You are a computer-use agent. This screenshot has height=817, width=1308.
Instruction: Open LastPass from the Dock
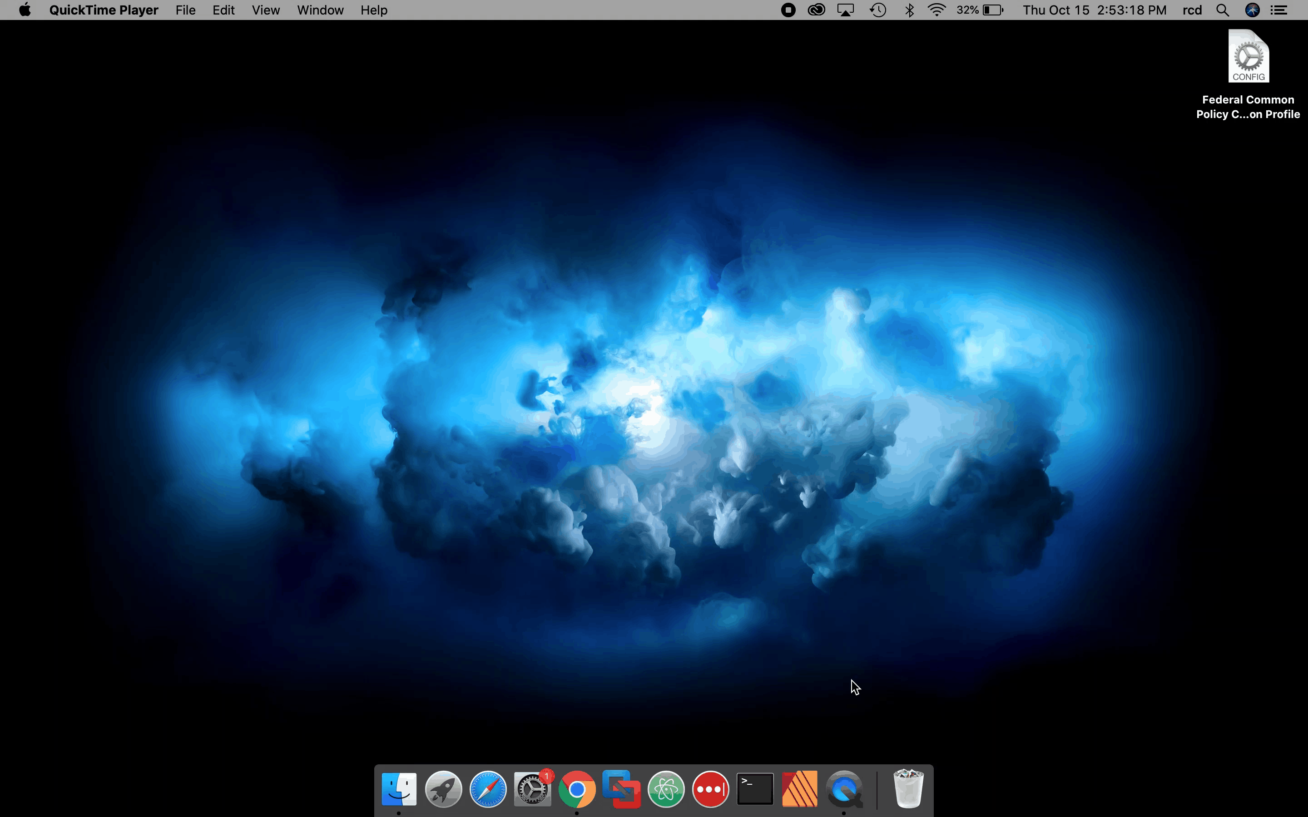[710, 788]
